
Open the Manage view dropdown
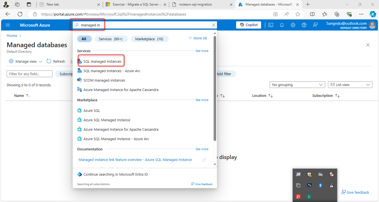click(26, 61)
